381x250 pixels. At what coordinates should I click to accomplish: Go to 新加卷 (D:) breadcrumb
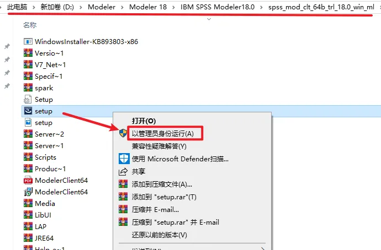point(57,7)
